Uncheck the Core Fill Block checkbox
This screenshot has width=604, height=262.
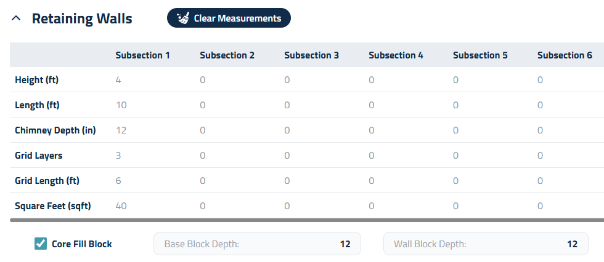coord(41,244)
